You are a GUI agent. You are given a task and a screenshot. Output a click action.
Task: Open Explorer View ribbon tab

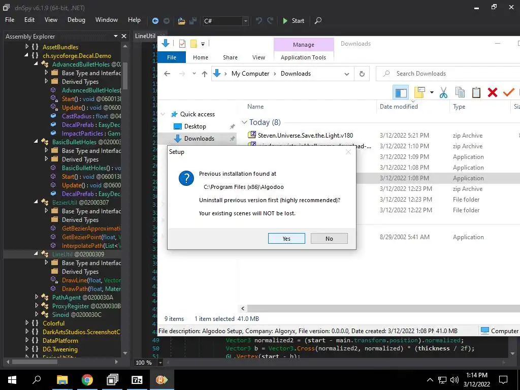[258, 57]
